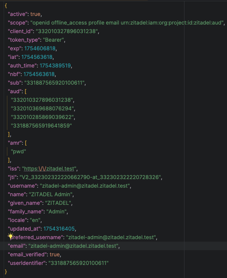Click the updated_at number 1754316405

click(x=59, y=229)
